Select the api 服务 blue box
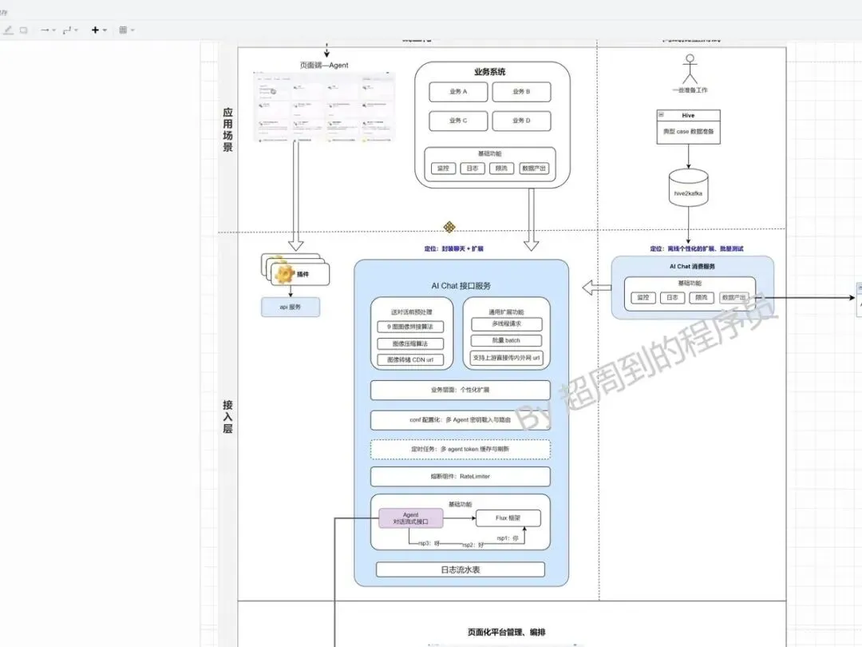Viewport: 862px width, 647px height. pos(291,307)
